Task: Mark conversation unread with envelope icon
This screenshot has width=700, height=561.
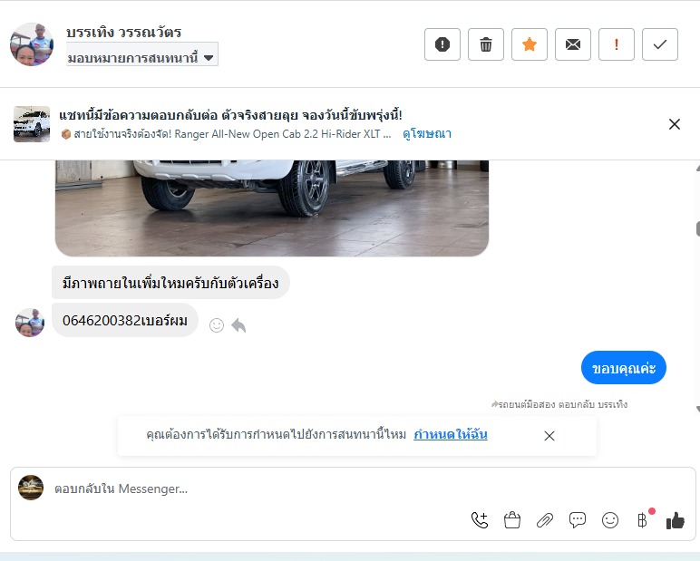Action: [x=573, y=44]
